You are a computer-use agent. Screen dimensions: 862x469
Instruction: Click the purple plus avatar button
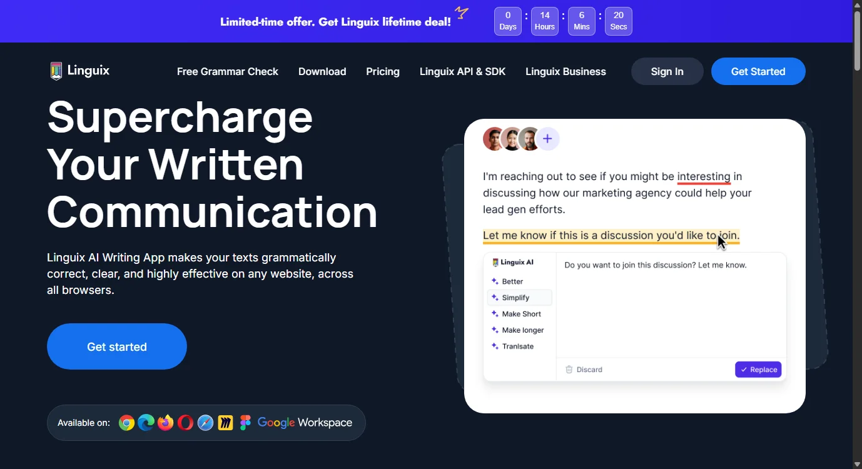547,139
